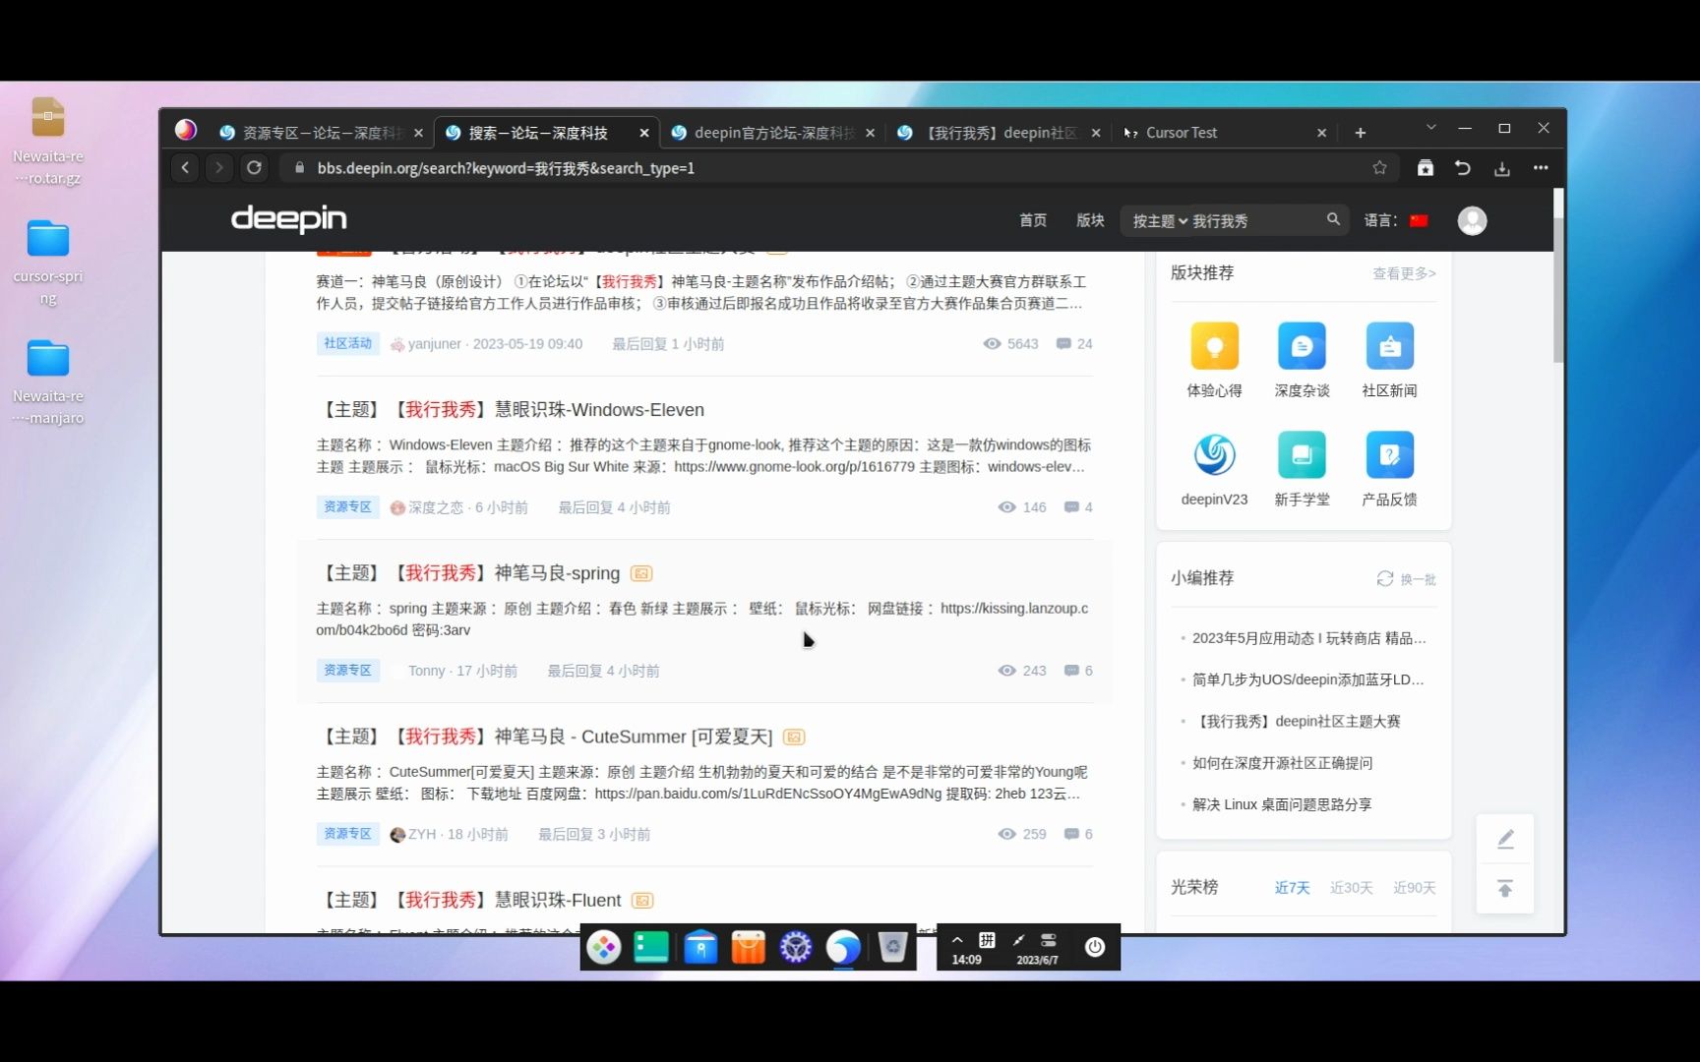Image resolution: width=1700 pixels, height=1062 pixels.
Task: Select the 近90天 ranking tab
Action: coord(1414,888)
